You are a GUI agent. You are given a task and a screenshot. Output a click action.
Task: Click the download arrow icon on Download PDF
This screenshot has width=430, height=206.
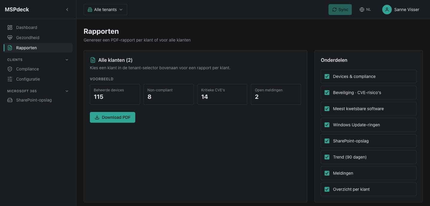(97, 117)
